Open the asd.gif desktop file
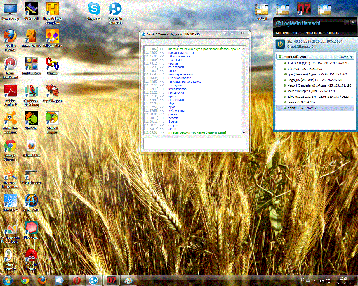 click(x=262, y=12)
